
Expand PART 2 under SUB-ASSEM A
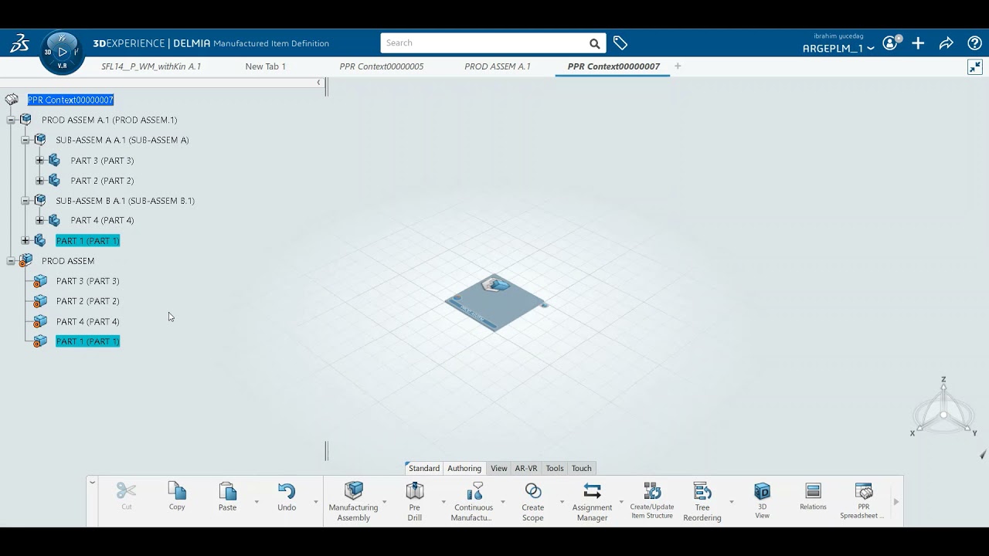click(x=39, y=181)
